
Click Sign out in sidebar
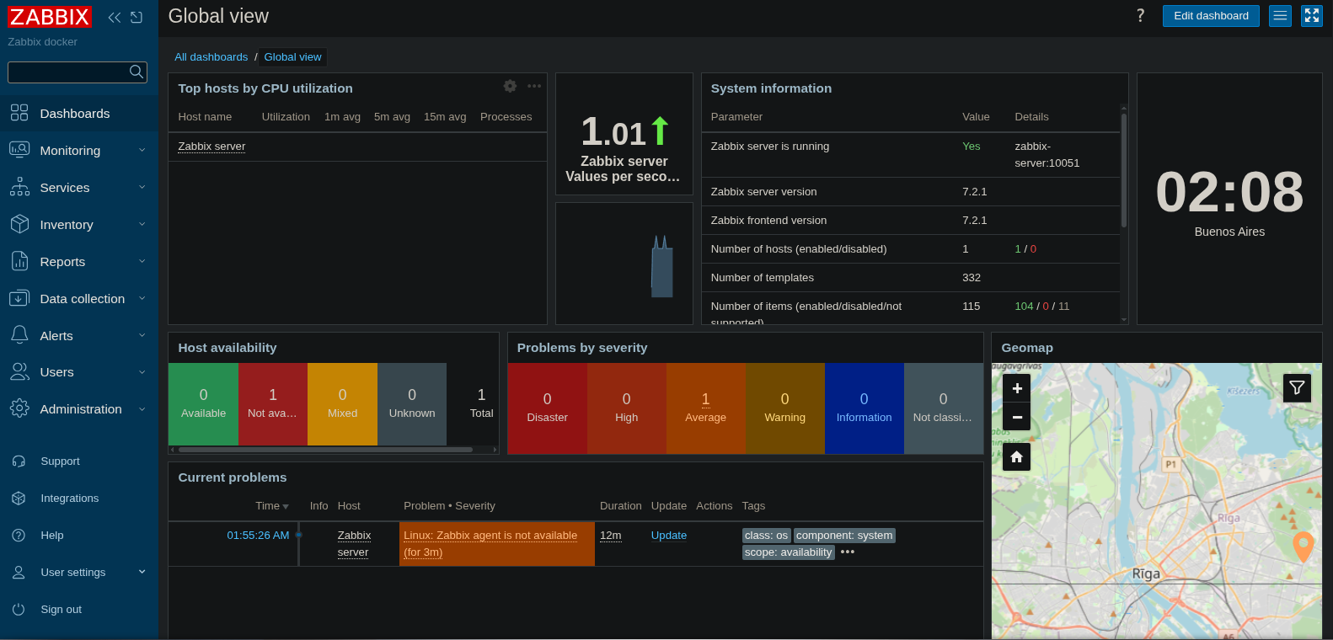coord(61,610)
